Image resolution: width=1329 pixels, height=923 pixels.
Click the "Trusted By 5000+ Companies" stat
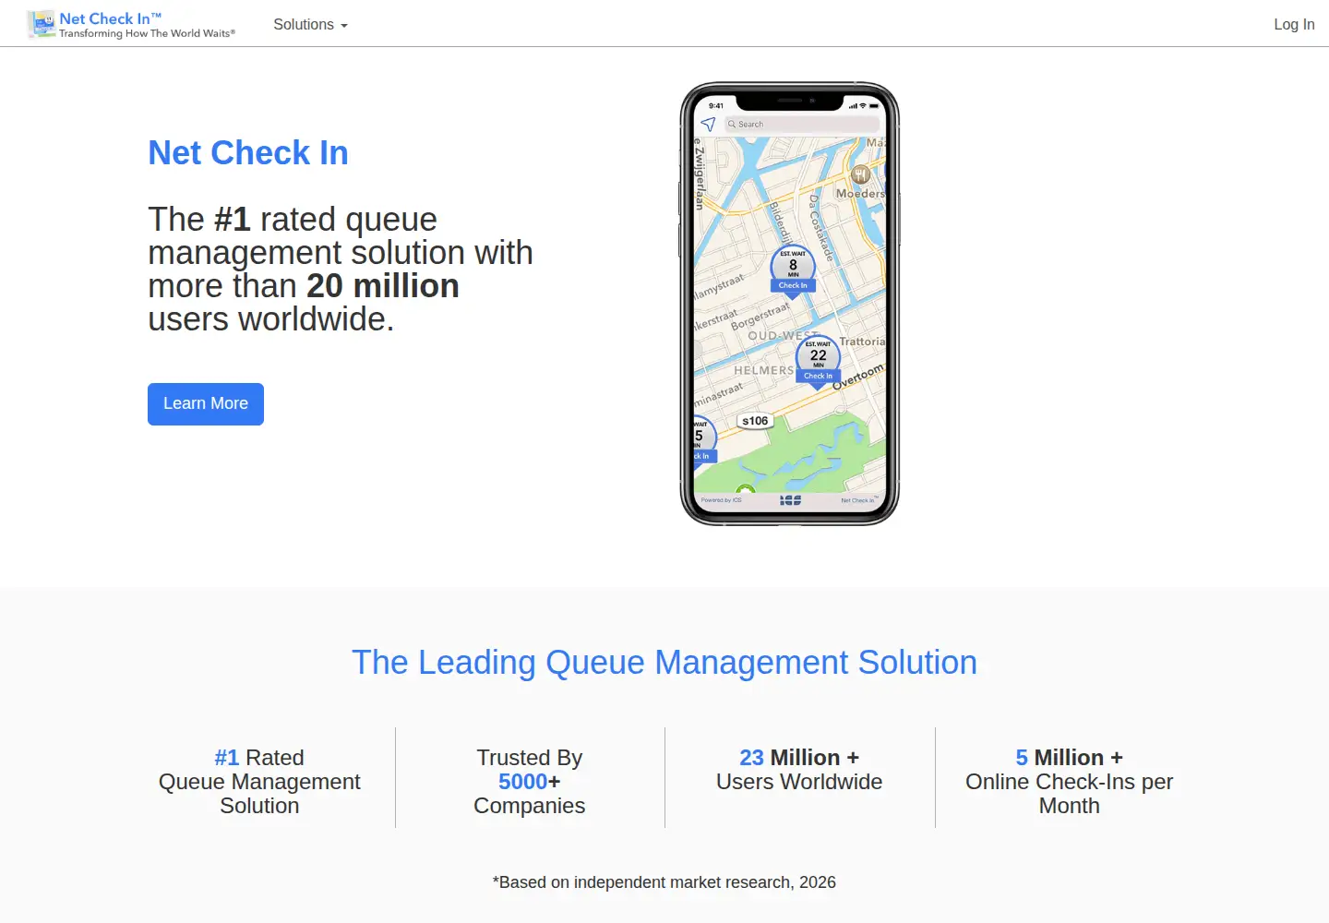(530, 782)
